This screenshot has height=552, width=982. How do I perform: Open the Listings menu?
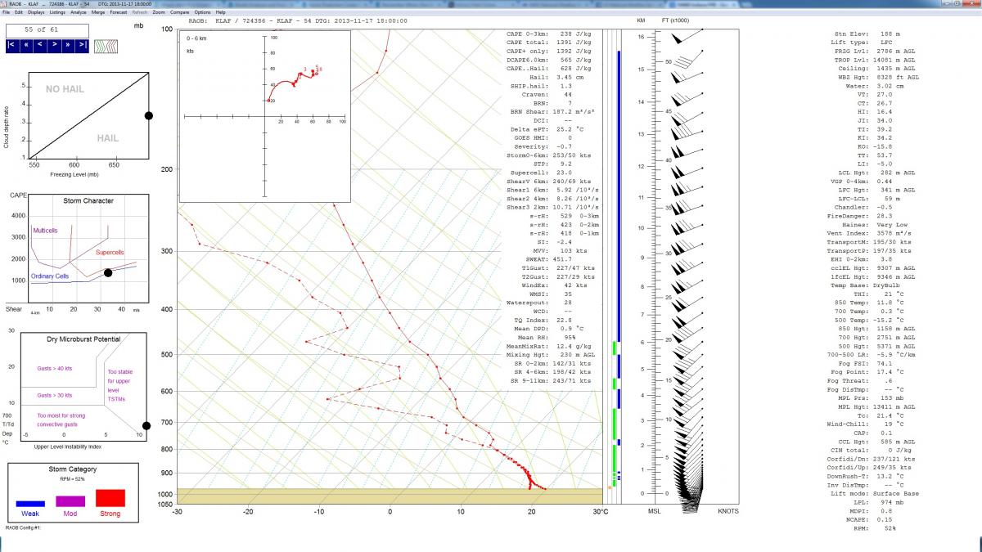[57, 12]
